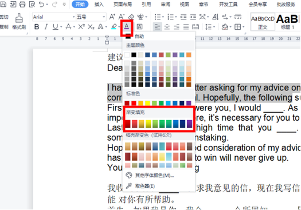
Task: Toggle Superscript X² button
Action: (81, 27)
